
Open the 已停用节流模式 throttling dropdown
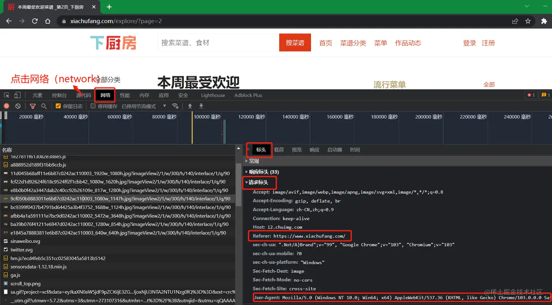[144, 106]
